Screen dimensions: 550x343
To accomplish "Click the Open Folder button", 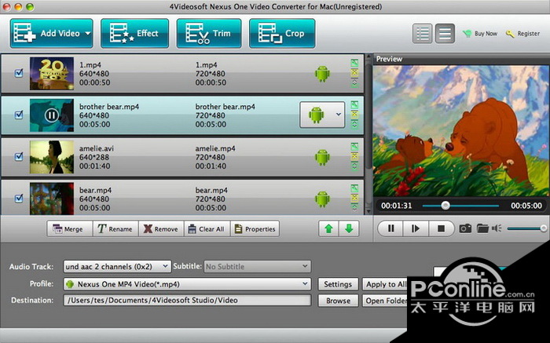I will click(x=385, y=301).
